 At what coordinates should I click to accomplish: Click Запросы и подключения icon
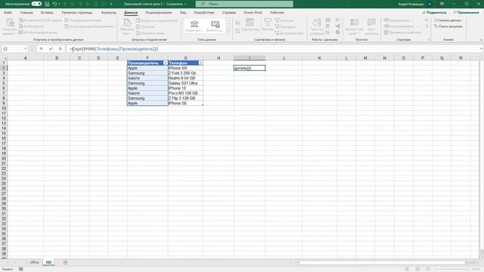pos(138,20)
